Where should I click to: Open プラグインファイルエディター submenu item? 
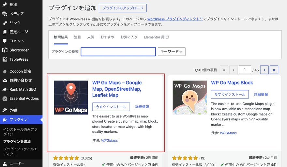coord(20,151)
